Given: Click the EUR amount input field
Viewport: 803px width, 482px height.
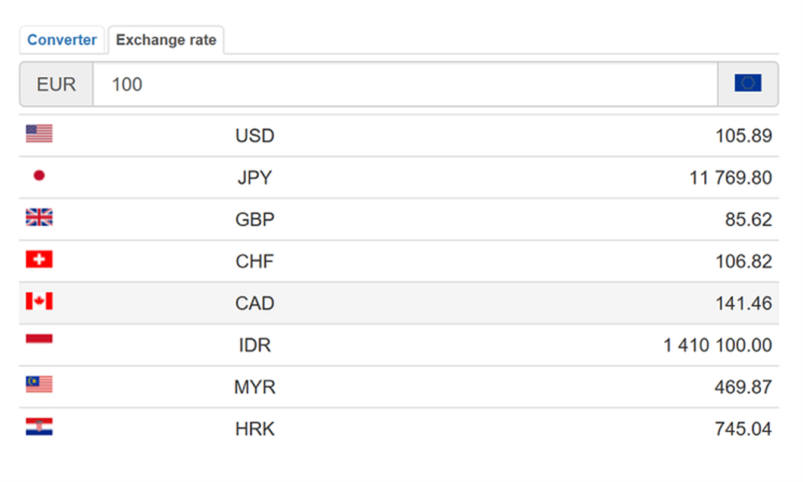Looking at the screenshot, I should tap(404, 84).
